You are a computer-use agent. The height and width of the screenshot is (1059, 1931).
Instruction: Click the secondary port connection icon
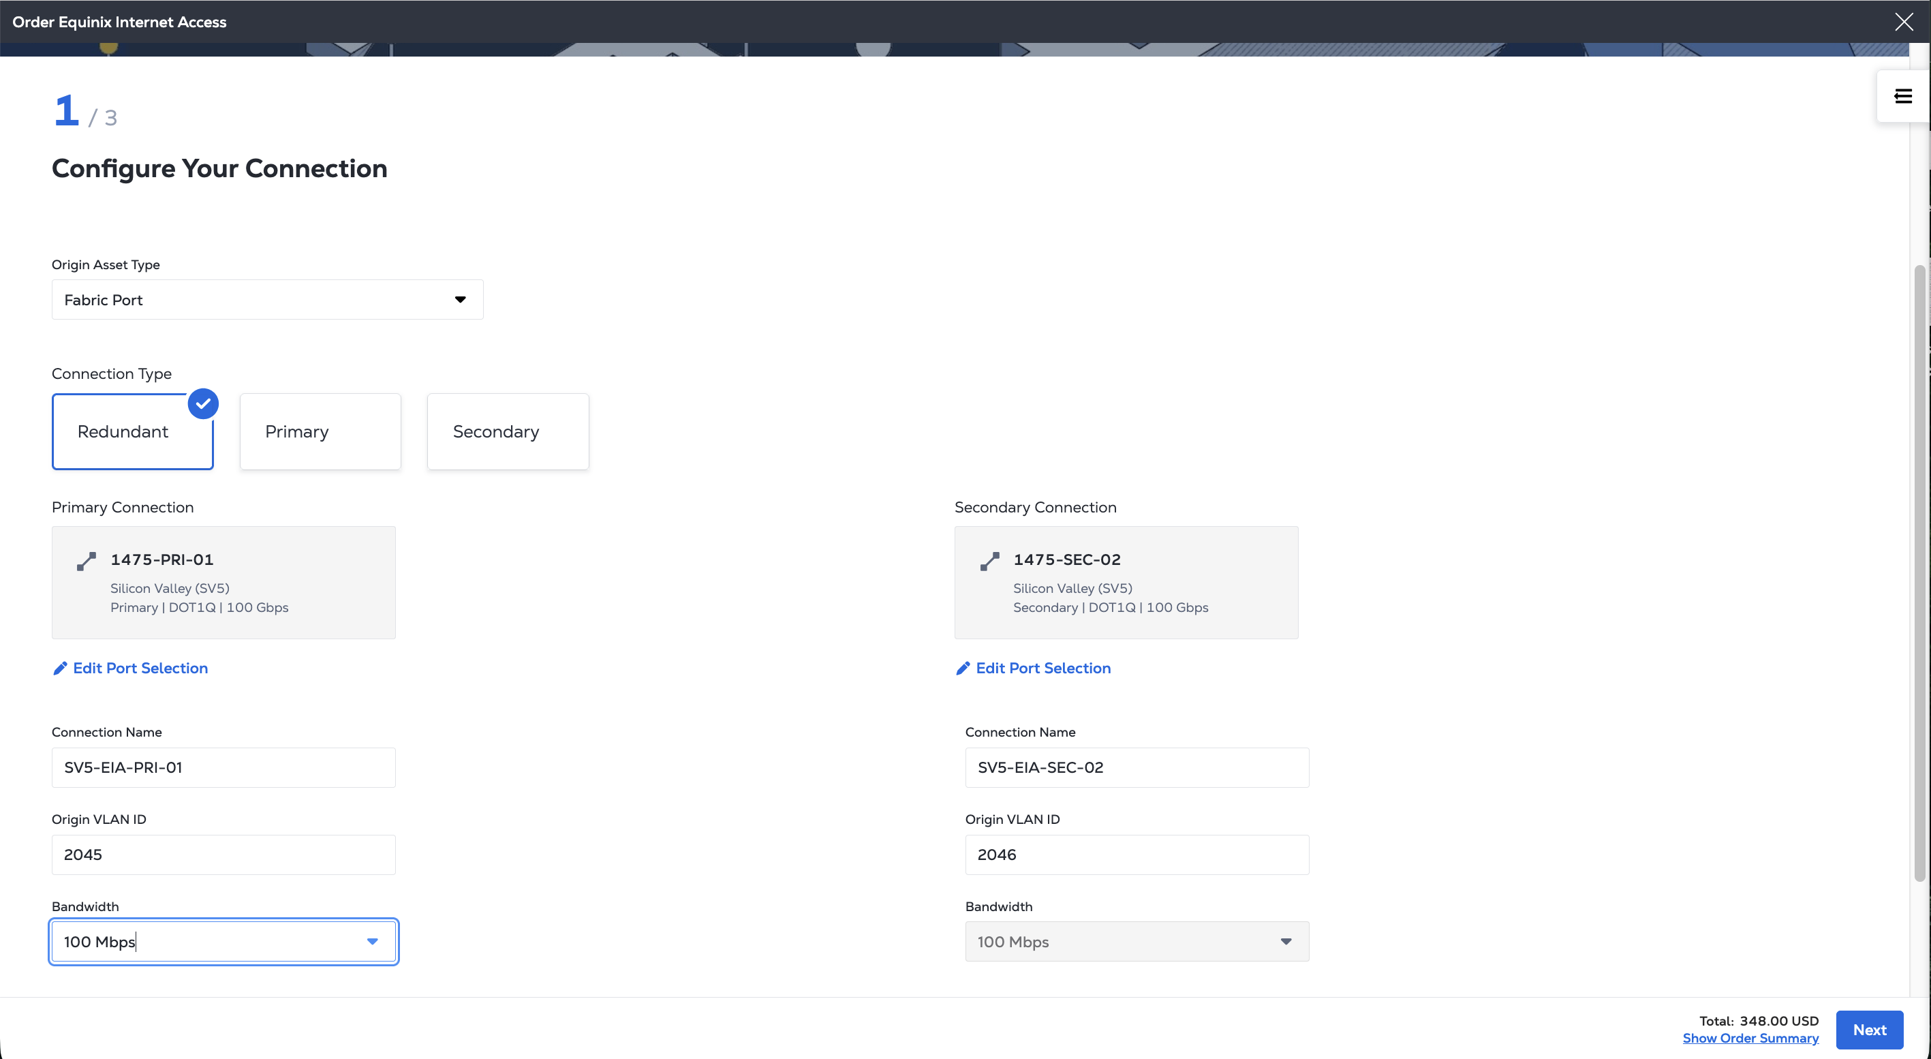(989, 562)
